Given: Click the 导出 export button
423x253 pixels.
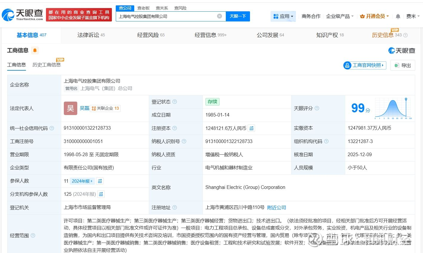Looking at the screenshot, I should coord(403,65).
